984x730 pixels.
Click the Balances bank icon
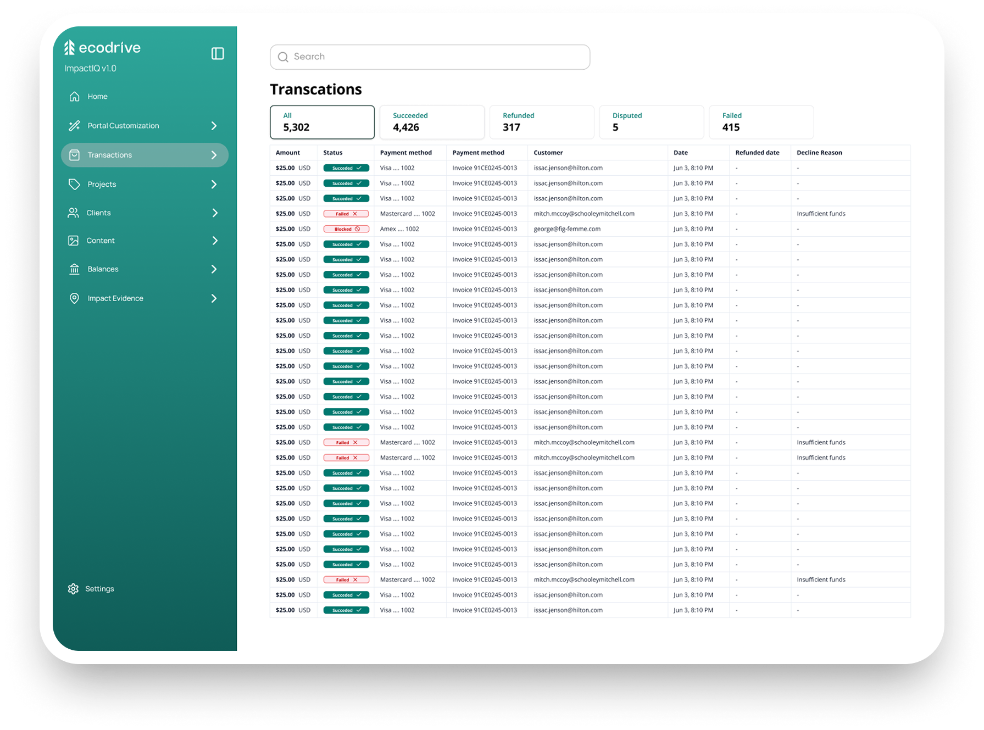75,269
